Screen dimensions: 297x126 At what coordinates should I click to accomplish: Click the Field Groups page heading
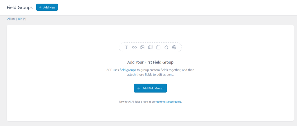[20, 7]
